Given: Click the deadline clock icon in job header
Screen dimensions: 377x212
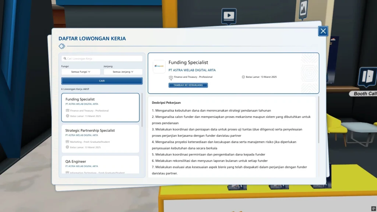Looking at the screenshot, I should (x=243, y=77).
